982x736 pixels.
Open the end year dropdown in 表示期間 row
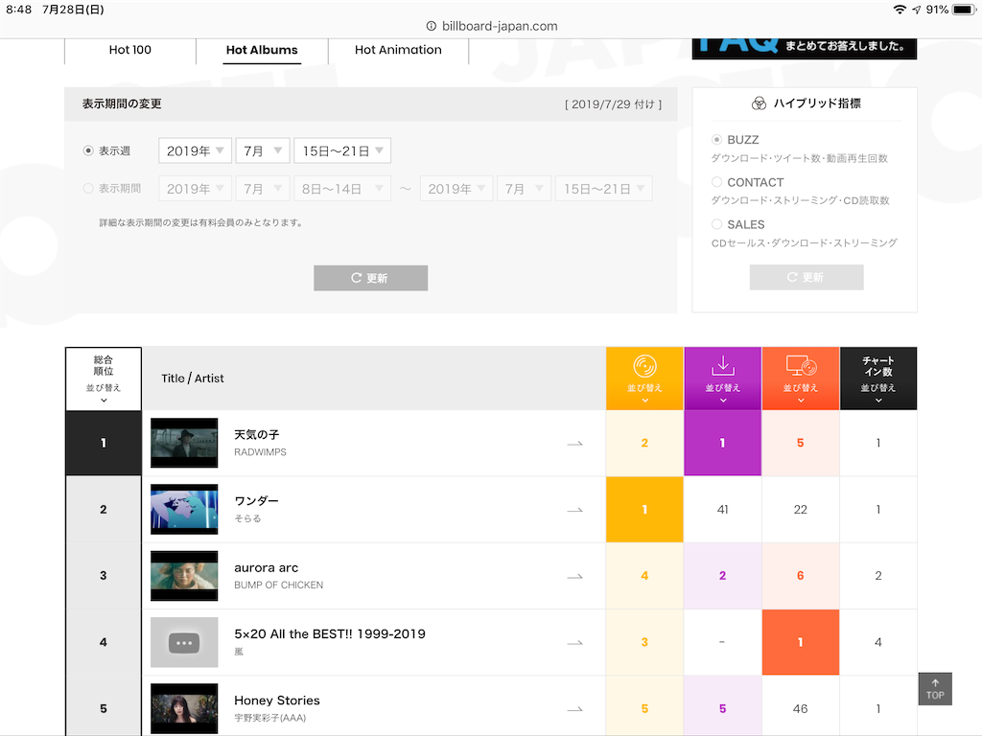[x=456, y=189]
